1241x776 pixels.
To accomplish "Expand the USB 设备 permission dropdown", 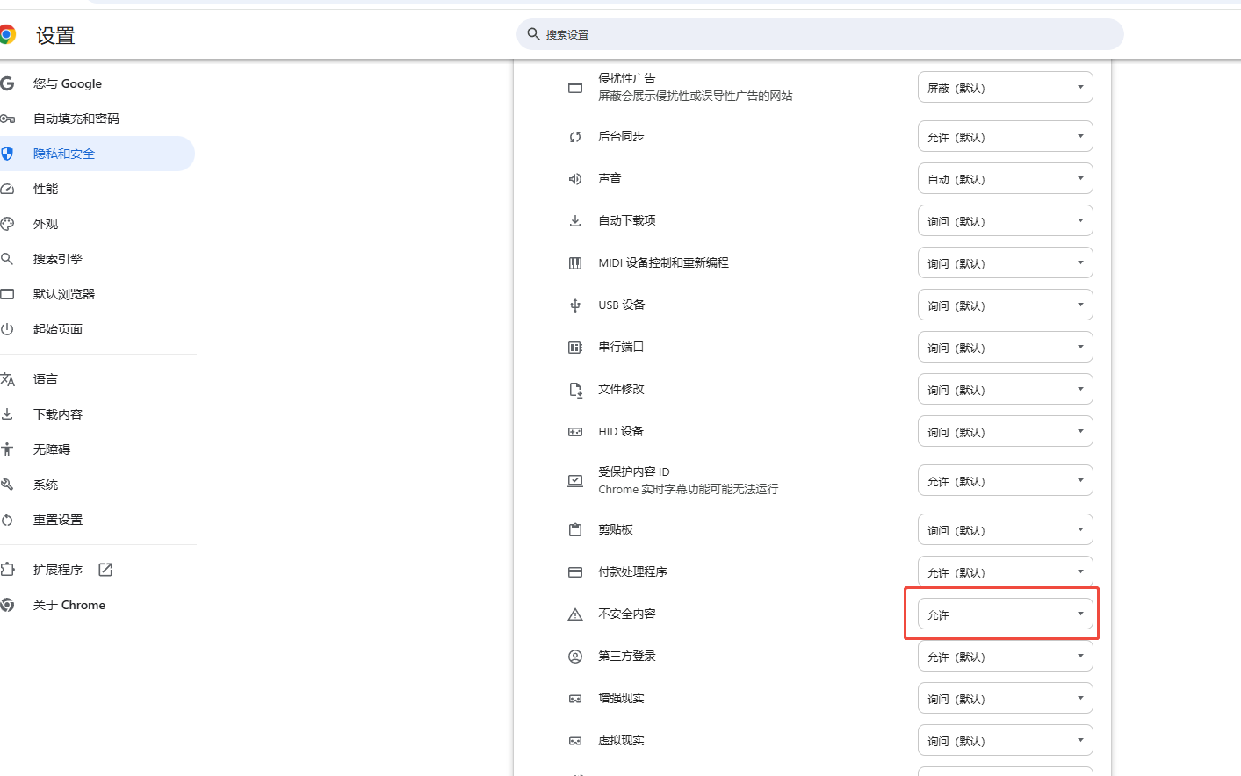I will tap(1006, 305).
